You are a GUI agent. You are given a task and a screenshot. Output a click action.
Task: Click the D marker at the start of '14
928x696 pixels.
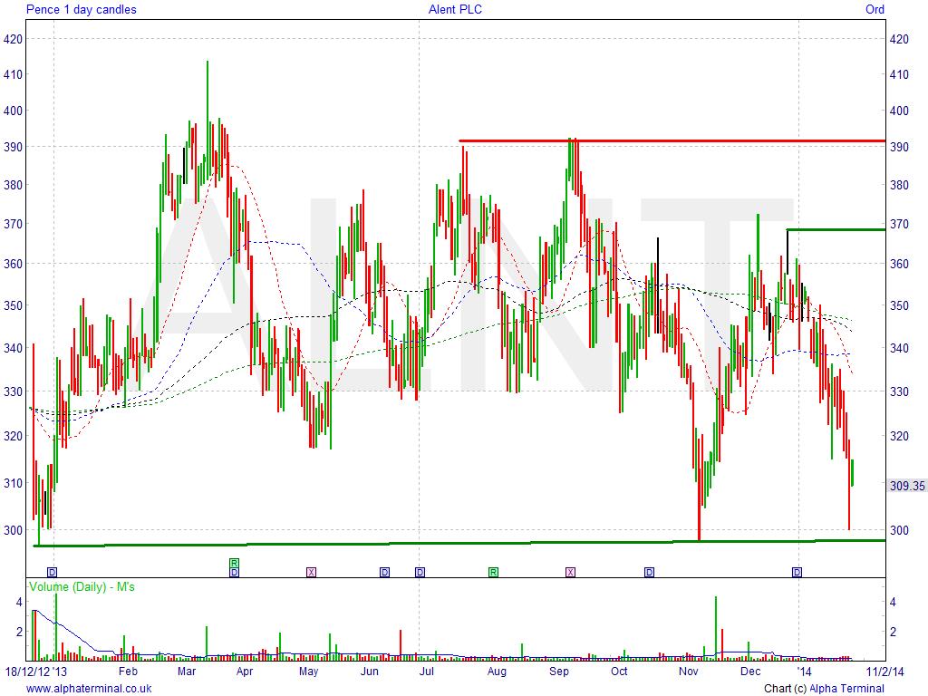(797, 573)
